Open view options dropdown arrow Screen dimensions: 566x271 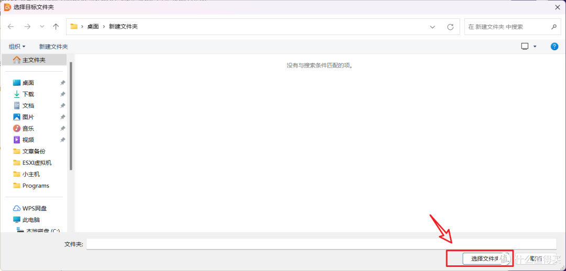point(535,47)
